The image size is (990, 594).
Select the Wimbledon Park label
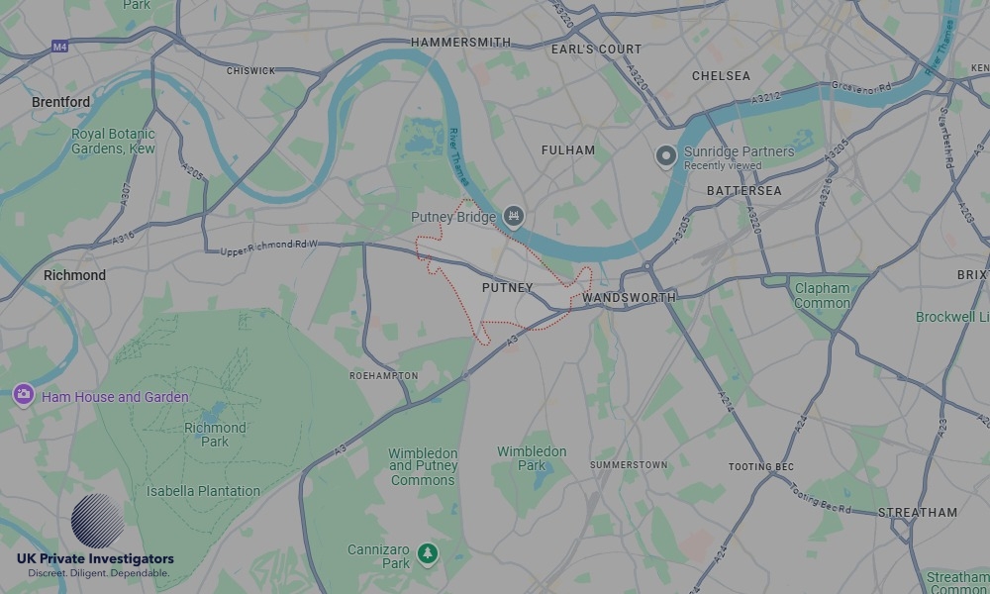click(532, 458)
